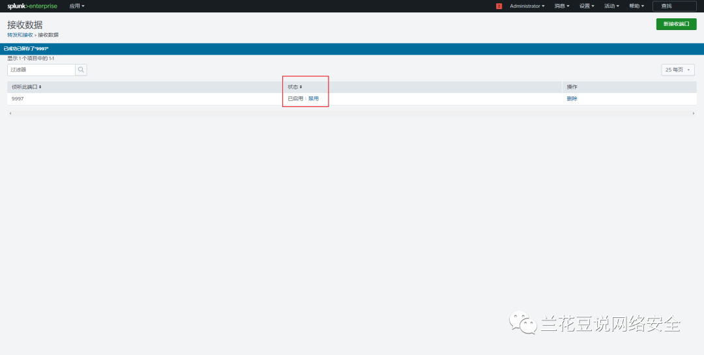Click the horizontal scrollbar right arrow

[x=694, y=113]
